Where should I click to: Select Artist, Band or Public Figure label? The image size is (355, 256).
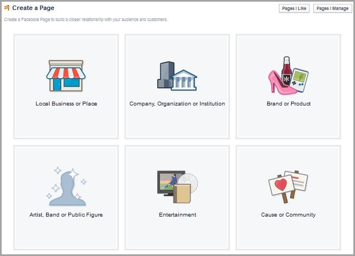(66, 215)
